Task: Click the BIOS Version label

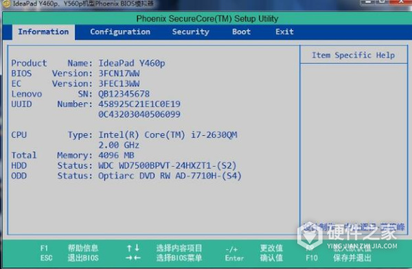Action: [x=51, y=73]
